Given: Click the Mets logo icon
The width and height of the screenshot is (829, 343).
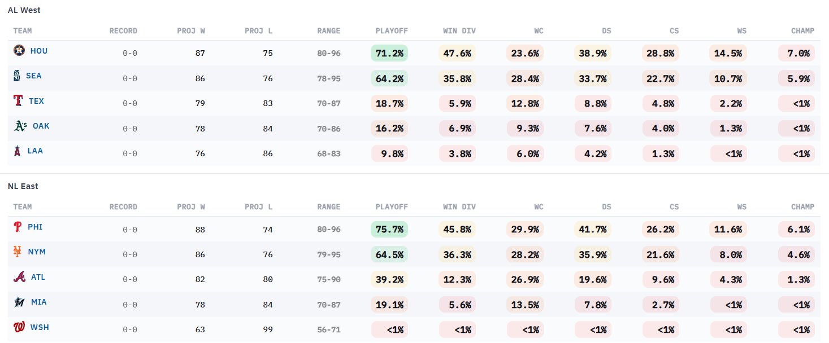Looking at the screenshot, I should pyautogui.click(x=18, y=252).
